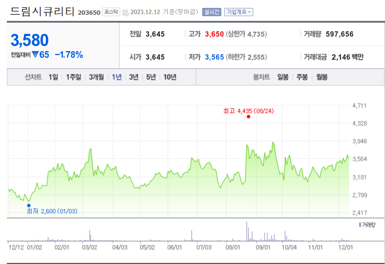Click the -1.78% change value
Screen dimensions: 385x264
click(69, 55)
